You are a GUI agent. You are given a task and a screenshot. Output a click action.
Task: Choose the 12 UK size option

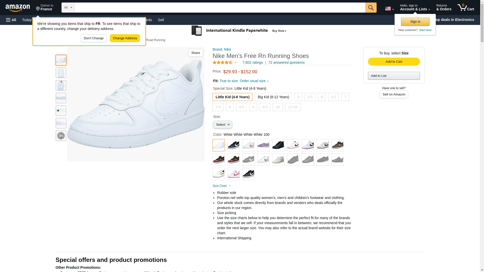pyautogui.click(x=292, y=107)
